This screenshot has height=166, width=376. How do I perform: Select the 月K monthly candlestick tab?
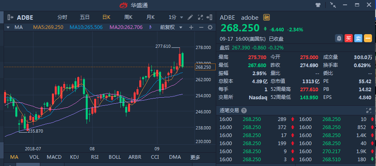(x=151, y=17)
